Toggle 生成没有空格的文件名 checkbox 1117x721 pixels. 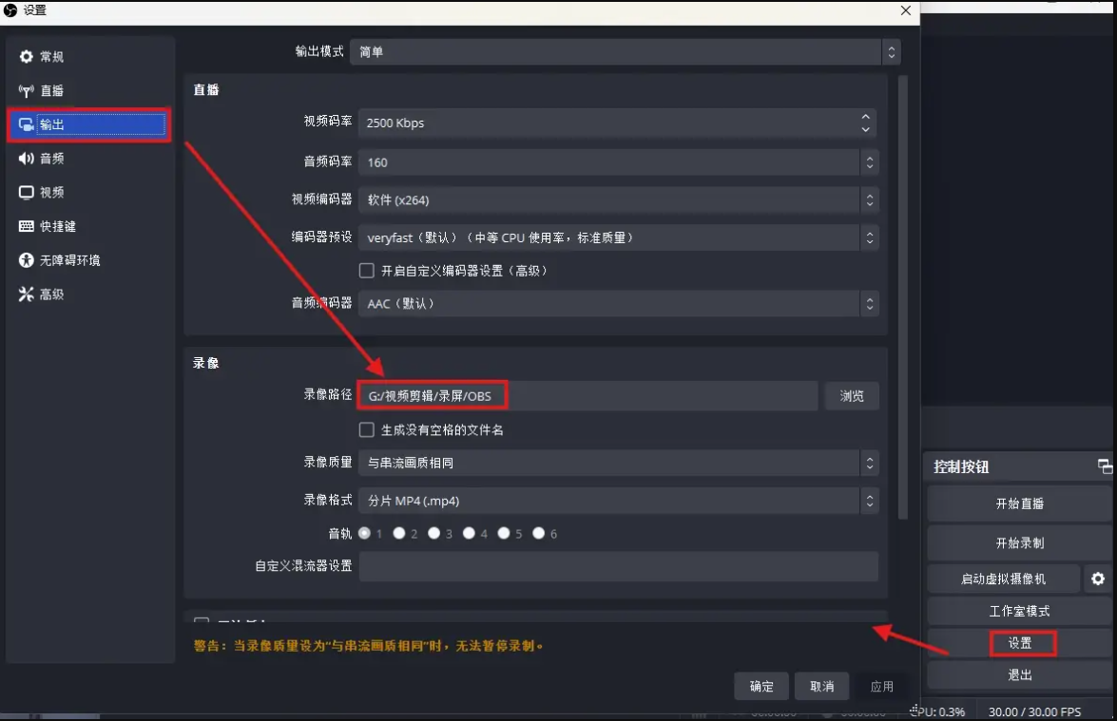[366, 430]
